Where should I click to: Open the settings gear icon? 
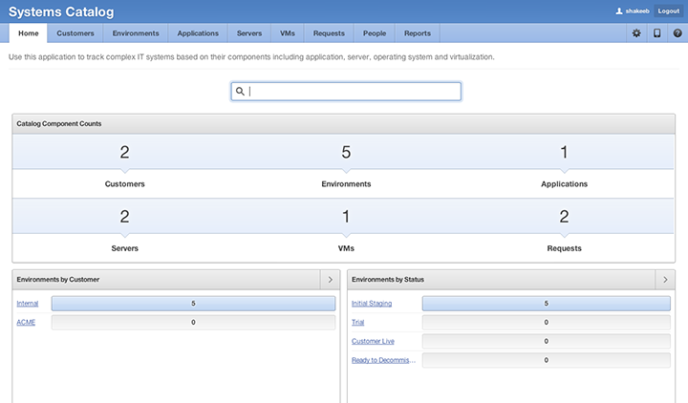click(637, 33)
